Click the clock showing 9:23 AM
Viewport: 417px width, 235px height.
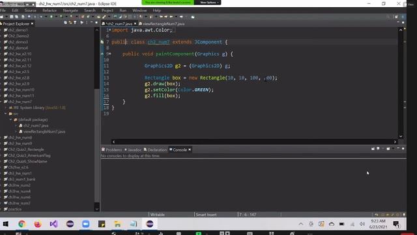[x=378, y=221]
